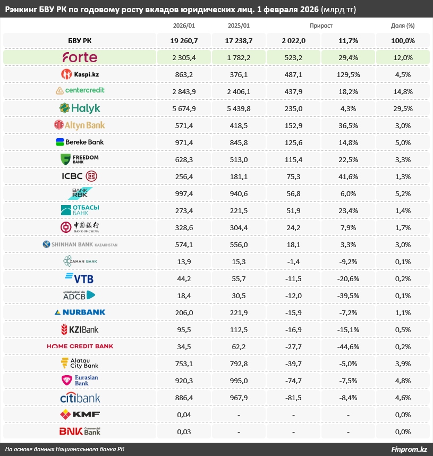Viewport: 433px width, 456px height.
Task: Select the Kaspi.kz logo
Action: 80,74
